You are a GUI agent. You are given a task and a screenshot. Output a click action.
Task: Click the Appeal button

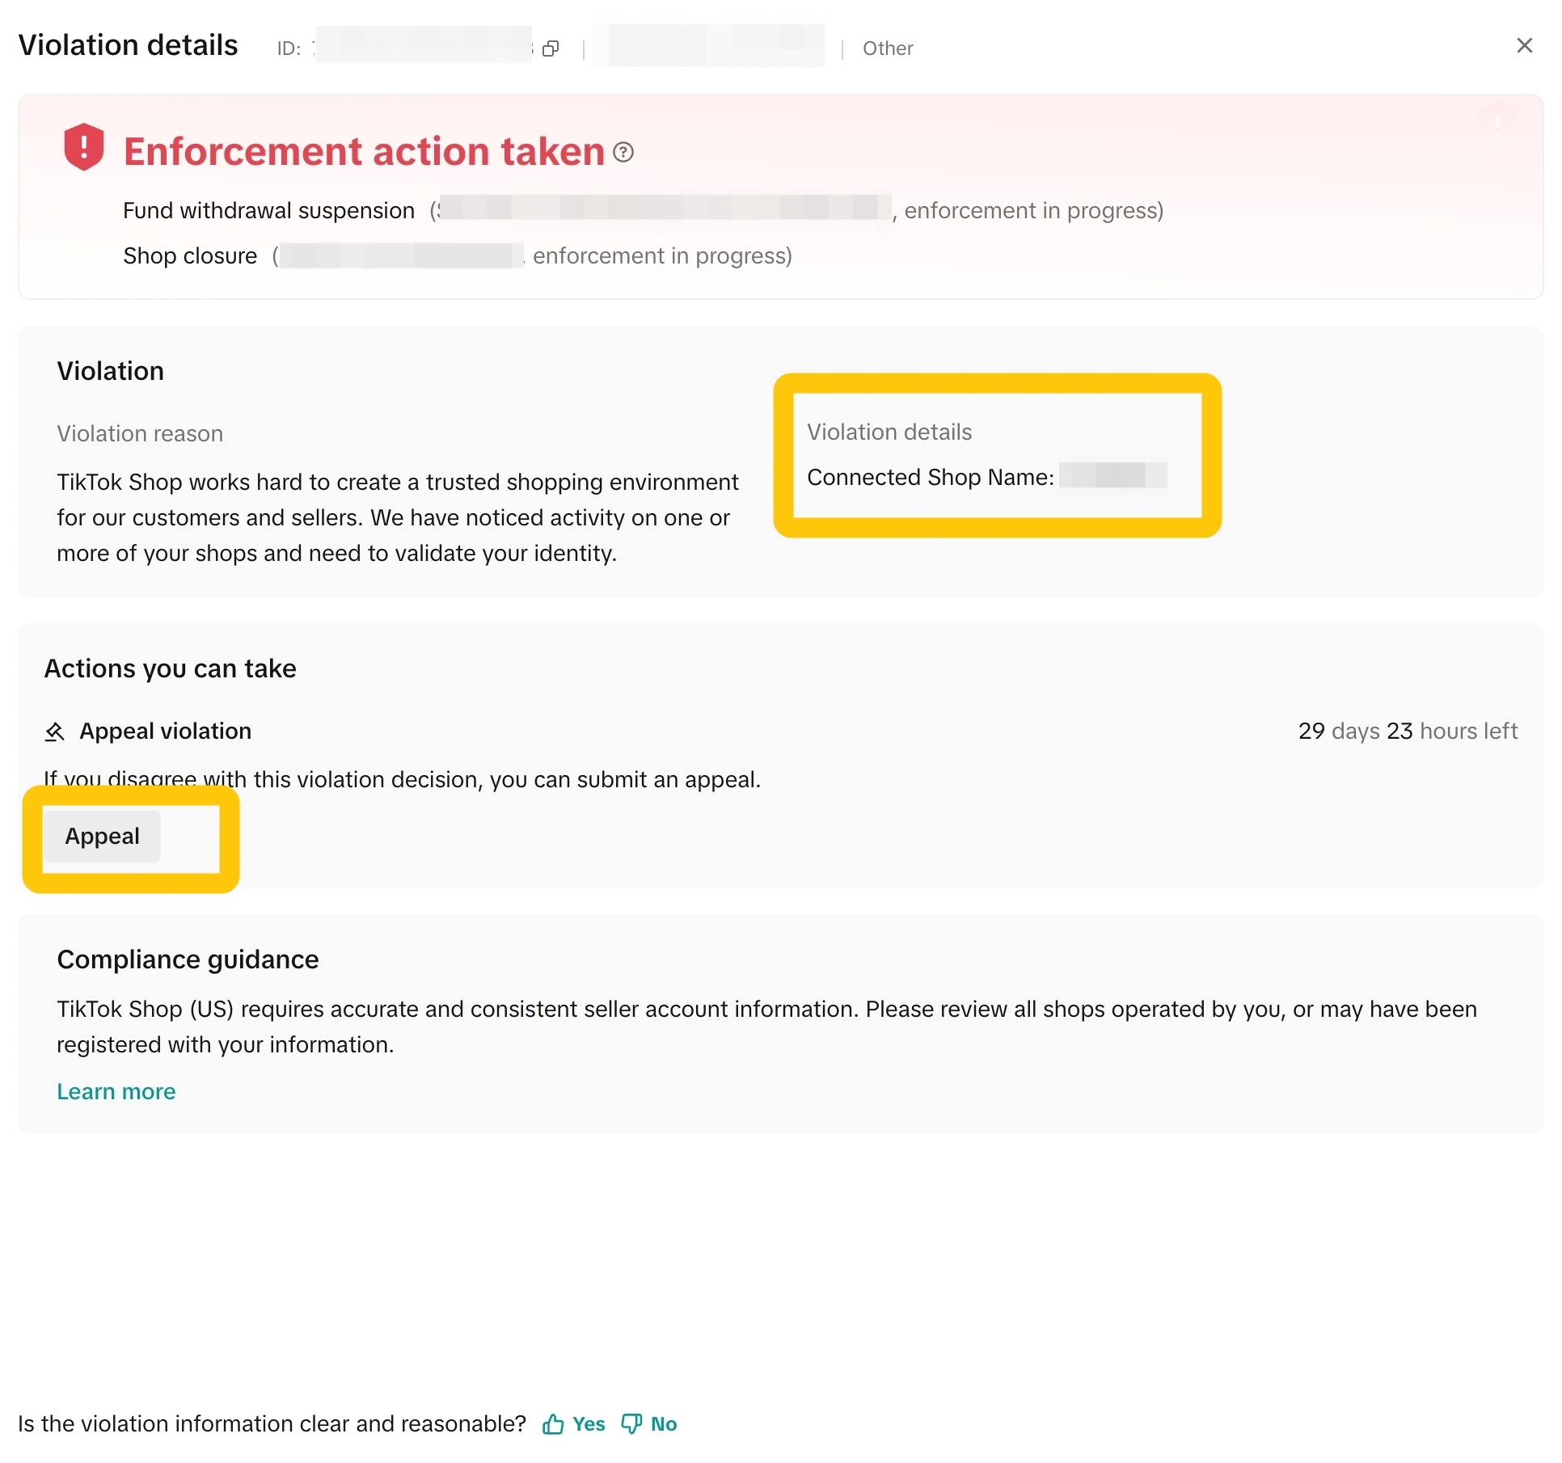coord(103,836)
